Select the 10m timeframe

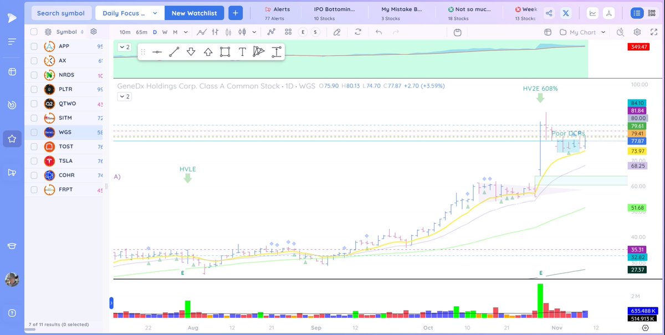[x=125, y=32]
